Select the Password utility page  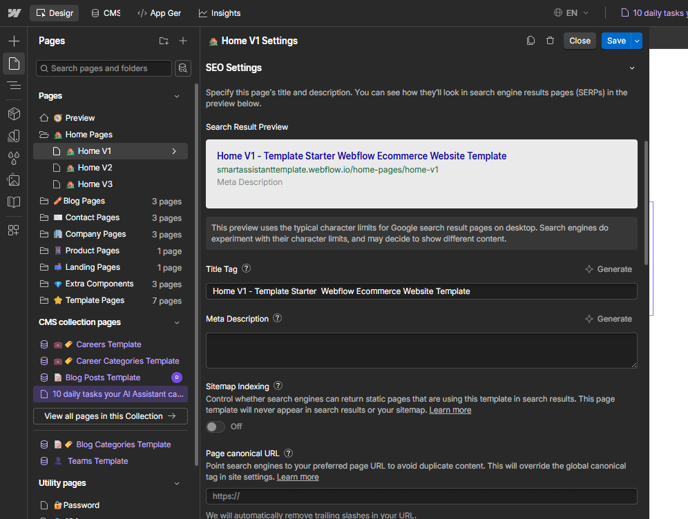[x=111, y=505]
